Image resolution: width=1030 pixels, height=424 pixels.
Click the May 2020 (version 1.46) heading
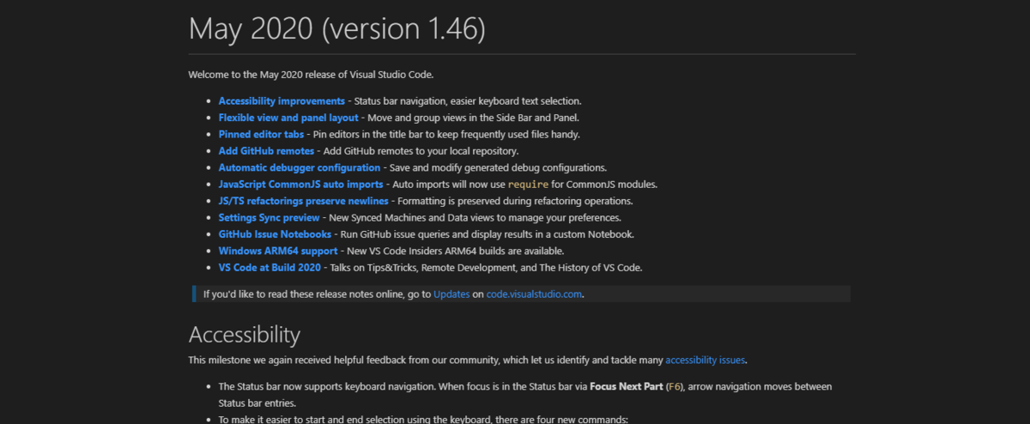(x=337, y=28)
